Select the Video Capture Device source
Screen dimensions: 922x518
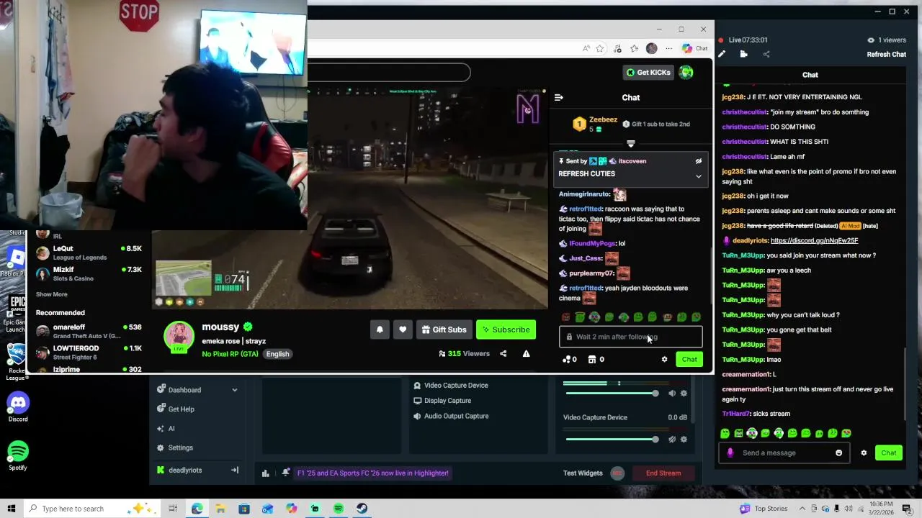point(456,385)
